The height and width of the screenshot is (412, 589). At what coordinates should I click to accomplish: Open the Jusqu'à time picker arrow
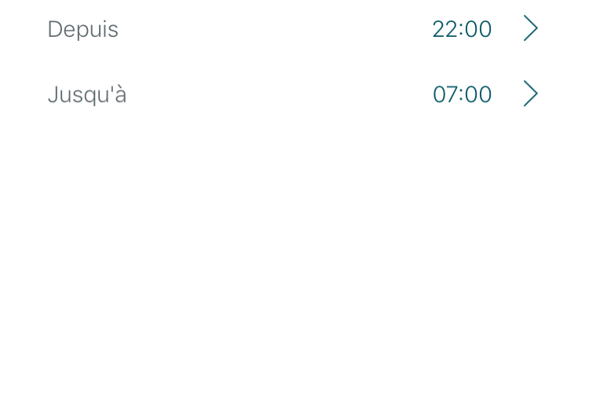point(531,94)
